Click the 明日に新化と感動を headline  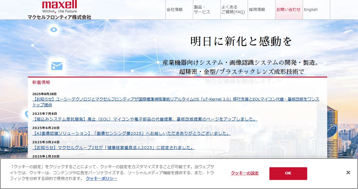241,41
